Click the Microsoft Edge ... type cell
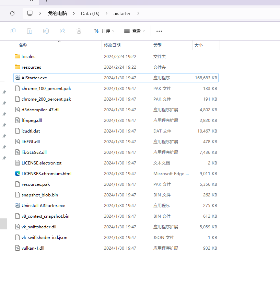The height and width of the screenshot is (296, 280). (x=171, y=174)
